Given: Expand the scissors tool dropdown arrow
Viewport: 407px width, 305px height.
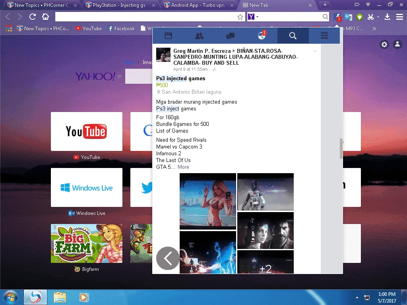Looking at the screenshot, I should [x=378, y=17].
